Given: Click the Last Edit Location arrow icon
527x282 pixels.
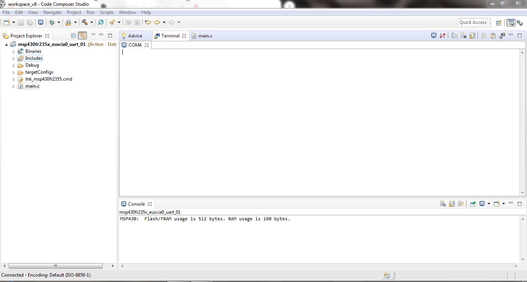Looking at the screenshot, I should (x=148, y=22).
